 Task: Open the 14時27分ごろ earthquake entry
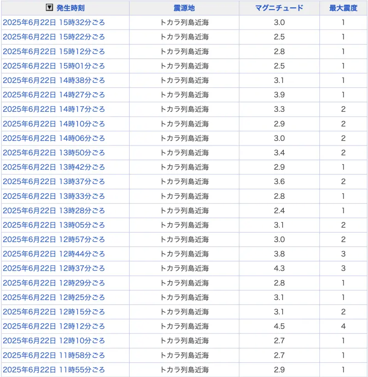tap(54, 95)
